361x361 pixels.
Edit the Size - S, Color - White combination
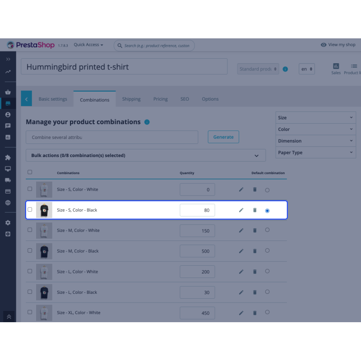241,190
